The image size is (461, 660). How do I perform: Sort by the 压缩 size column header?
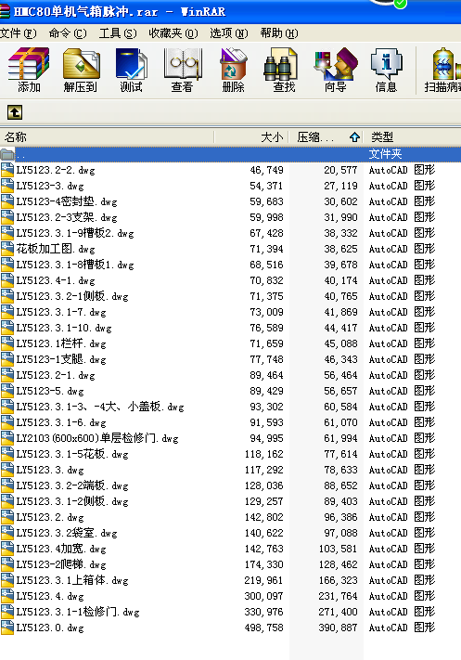coord(326,136)
